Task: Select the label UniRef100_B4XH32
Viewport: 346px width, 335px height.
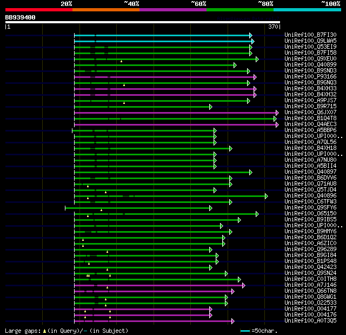Action: click(x=310, y=95)
